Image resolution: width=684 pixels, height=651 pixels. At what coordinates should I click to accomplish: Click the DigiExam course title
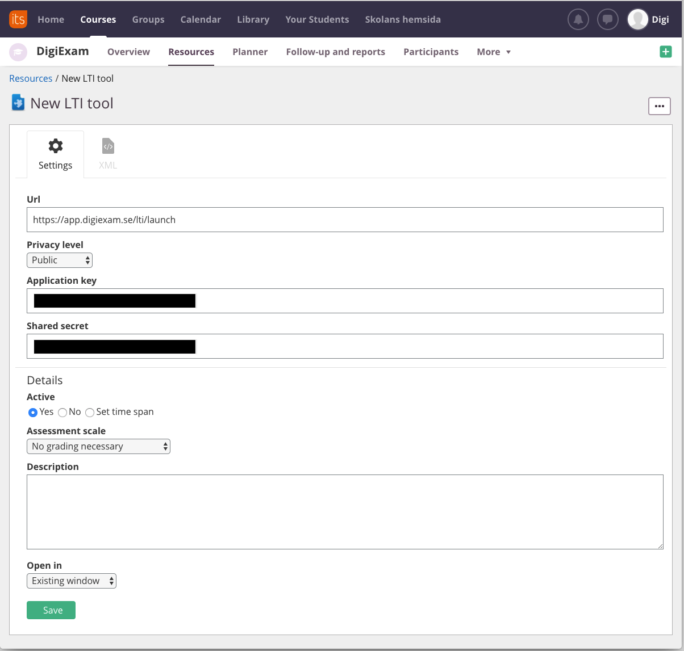coord(62,51)
